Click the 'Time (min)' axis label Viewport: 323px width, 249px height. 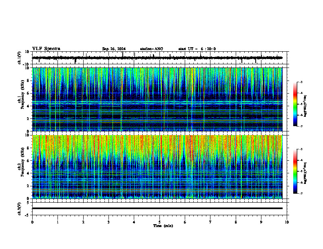pyautogui.click(x=163, y=226)
